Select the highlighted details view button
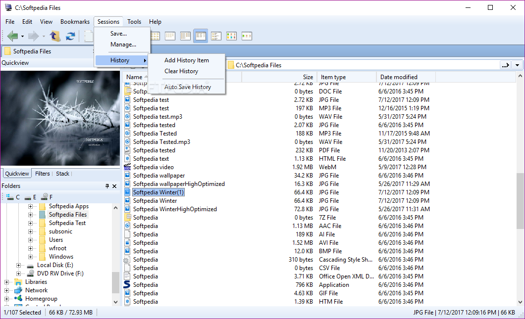525x319 pixels. (201, 36)
